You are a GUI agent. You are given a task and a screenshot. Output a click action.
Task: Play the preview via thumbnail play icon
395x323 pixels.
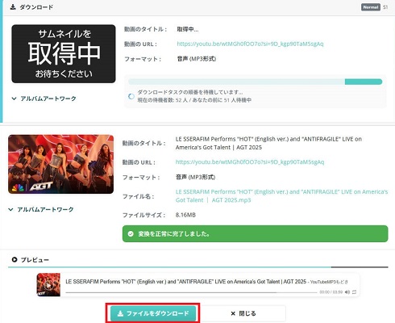48,285
